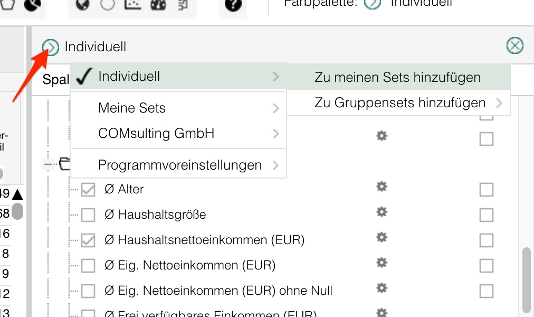Click the right vertical scrollbar thumb

[x=526, y=280]
